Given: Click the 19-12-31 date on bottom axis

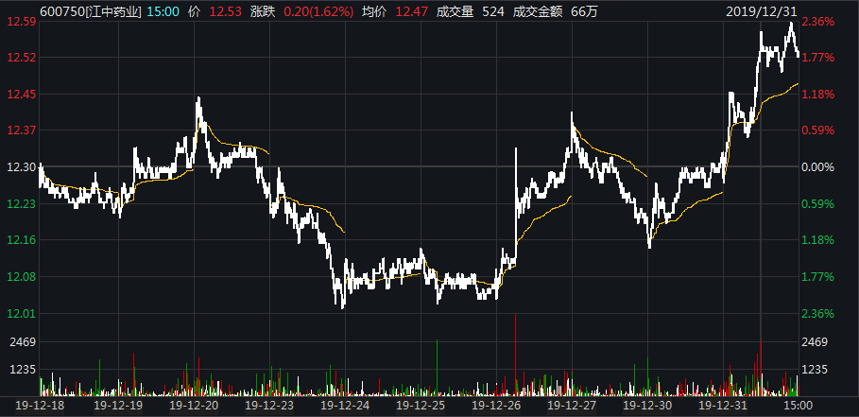Looking at the screenshot, I should coord(723,404).
